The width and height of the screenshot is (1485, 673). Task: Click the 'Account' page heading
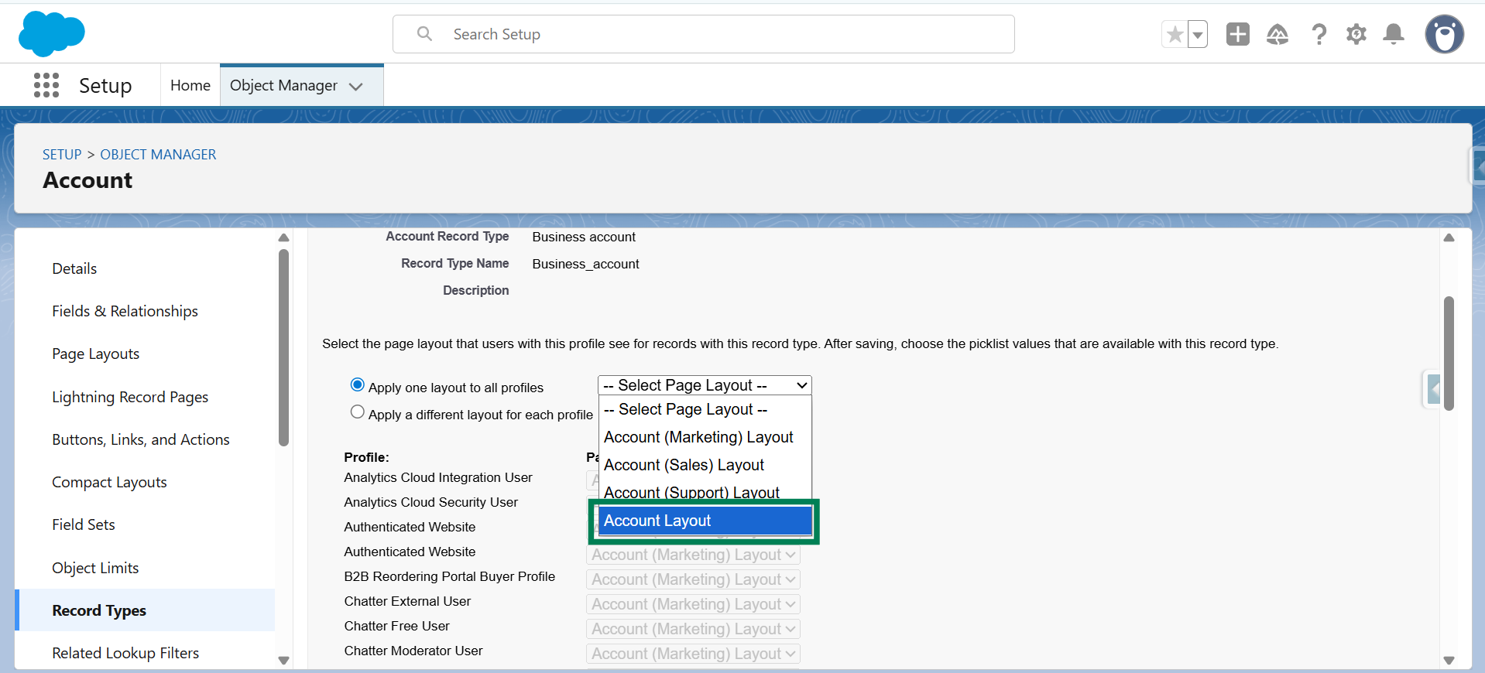pos(87,180)
